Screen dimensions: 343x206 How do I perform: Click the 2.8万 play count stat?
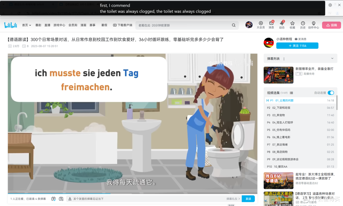(x=14, y=46)
